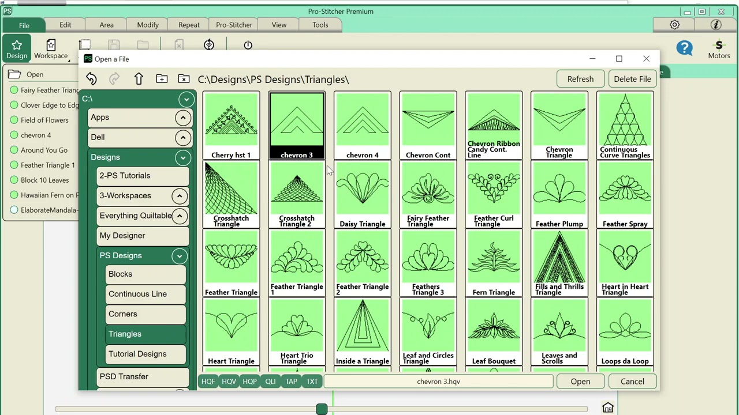Collapse the Designs folder chevron
This screenshot has width=739, height=415.
tap(182, 157)
